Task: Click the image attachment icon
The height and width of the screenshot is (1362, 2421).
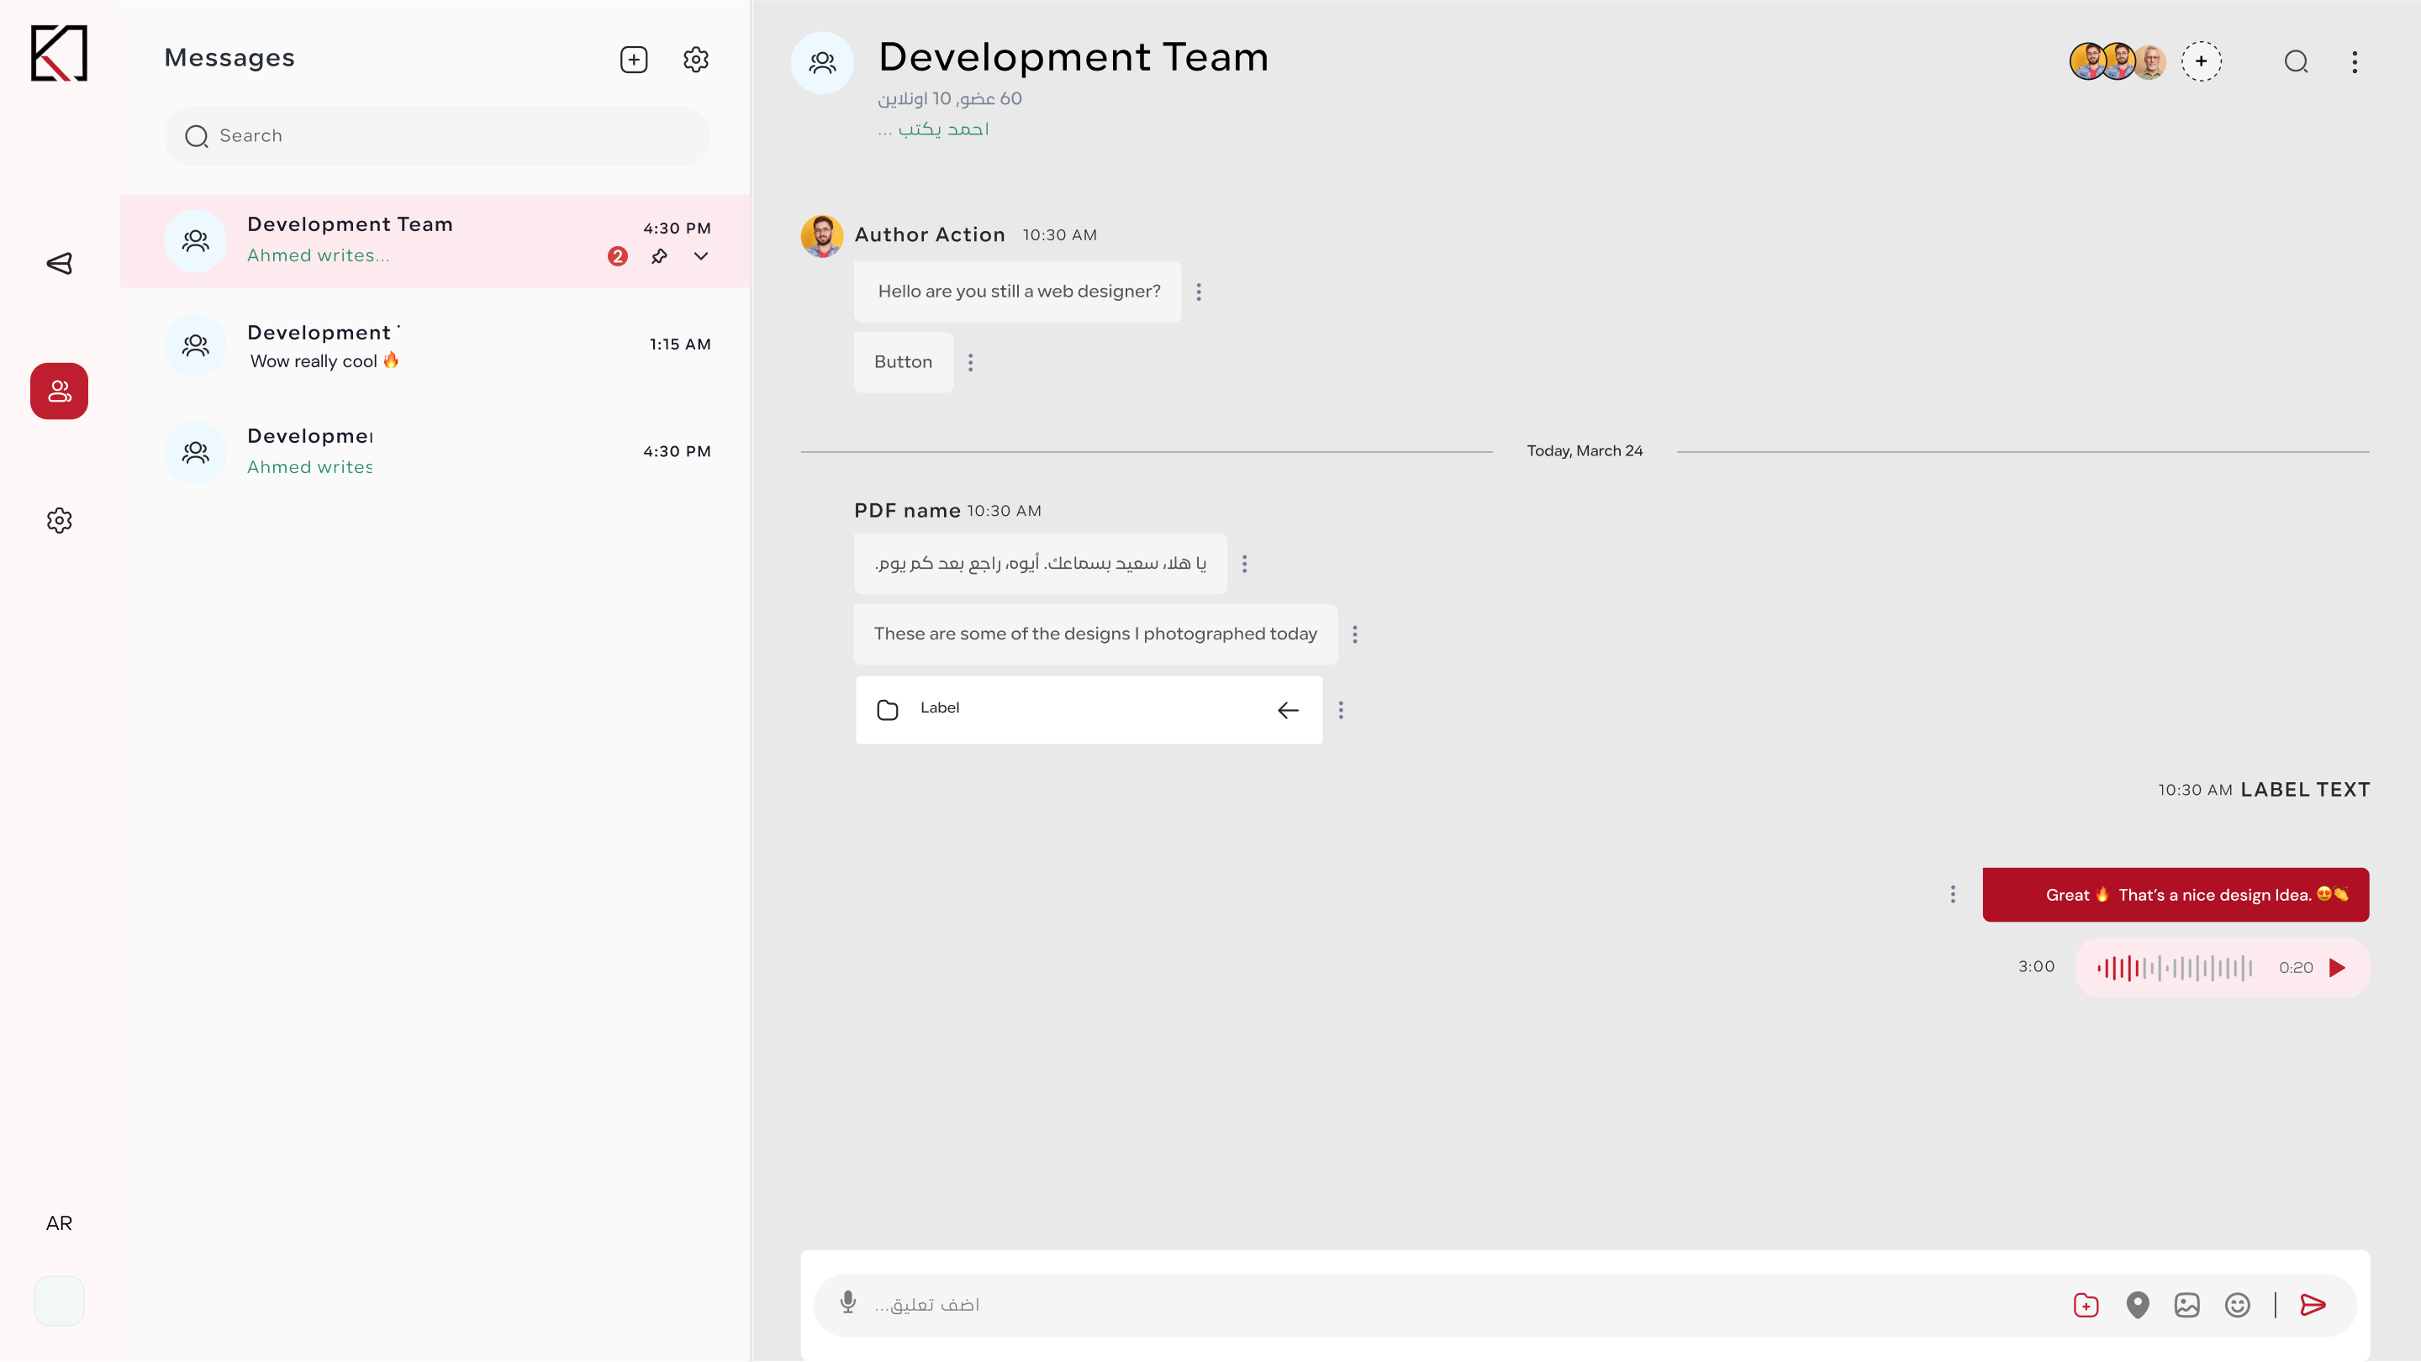Action: click(2187, 1305)
